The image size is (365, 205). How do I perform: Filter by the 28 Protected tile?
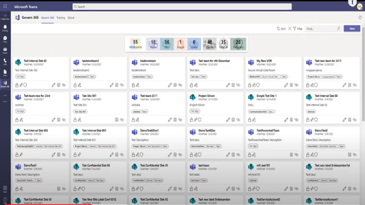pos(238,44)
